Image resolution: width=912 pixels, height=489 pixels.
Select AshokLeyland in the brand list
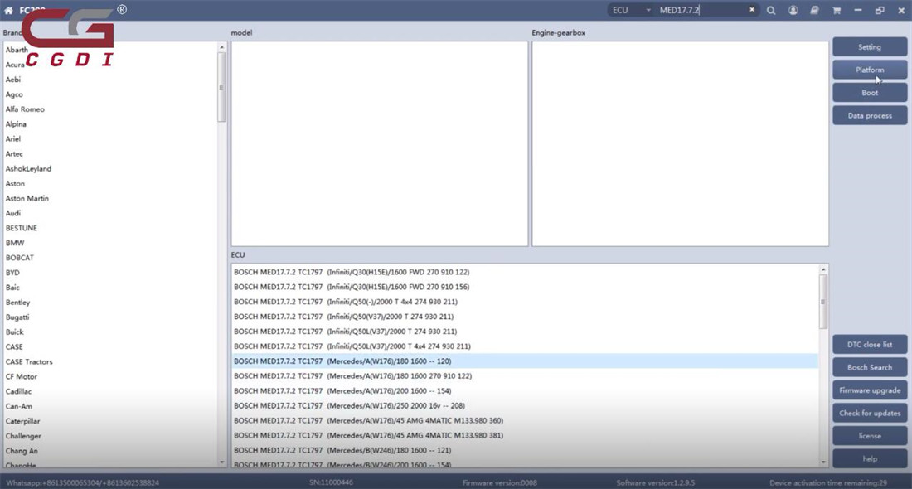110,168
